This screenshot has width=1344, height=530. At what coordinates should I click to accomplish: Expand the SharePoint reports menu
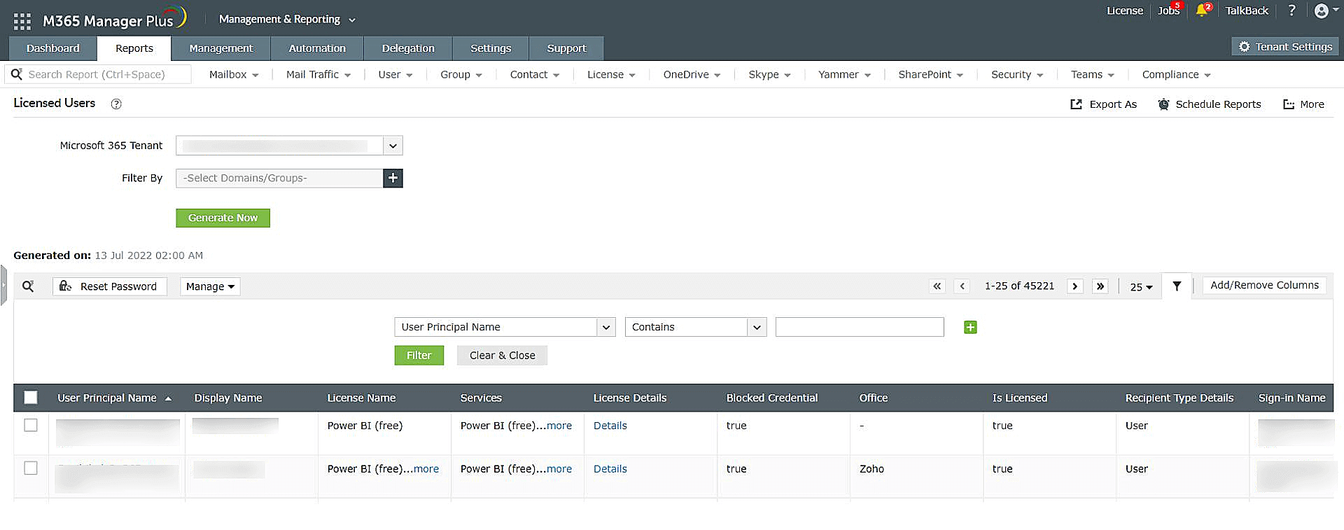pyautogui.click(x=930, y=74)
